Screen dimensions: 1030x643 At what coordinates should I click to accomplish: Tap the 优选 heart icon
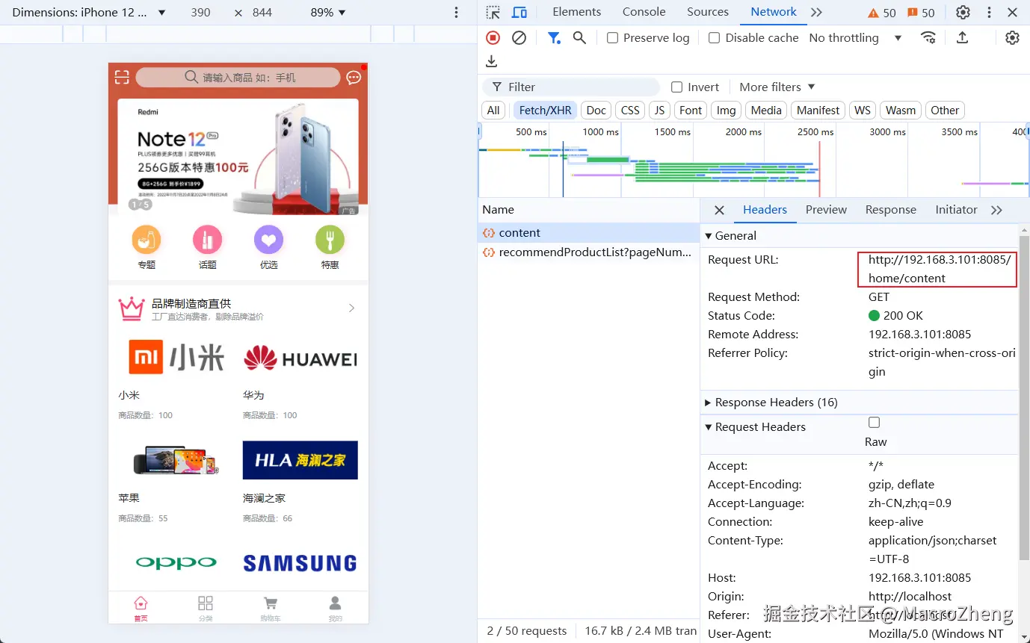268,240
